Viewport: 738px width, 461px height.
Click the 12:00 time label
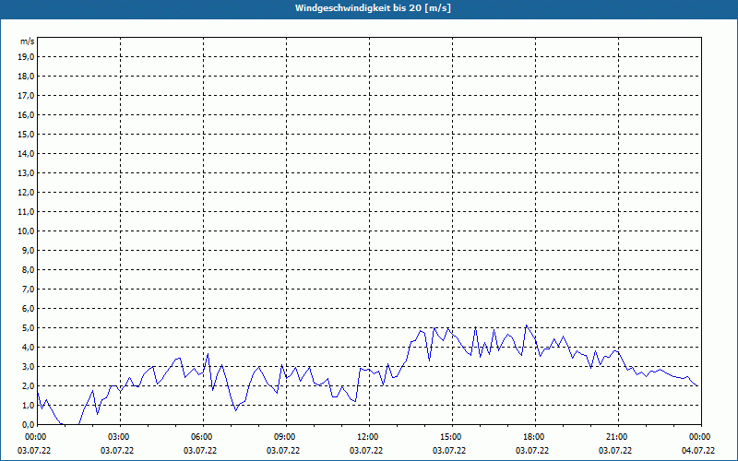[368, 437]
